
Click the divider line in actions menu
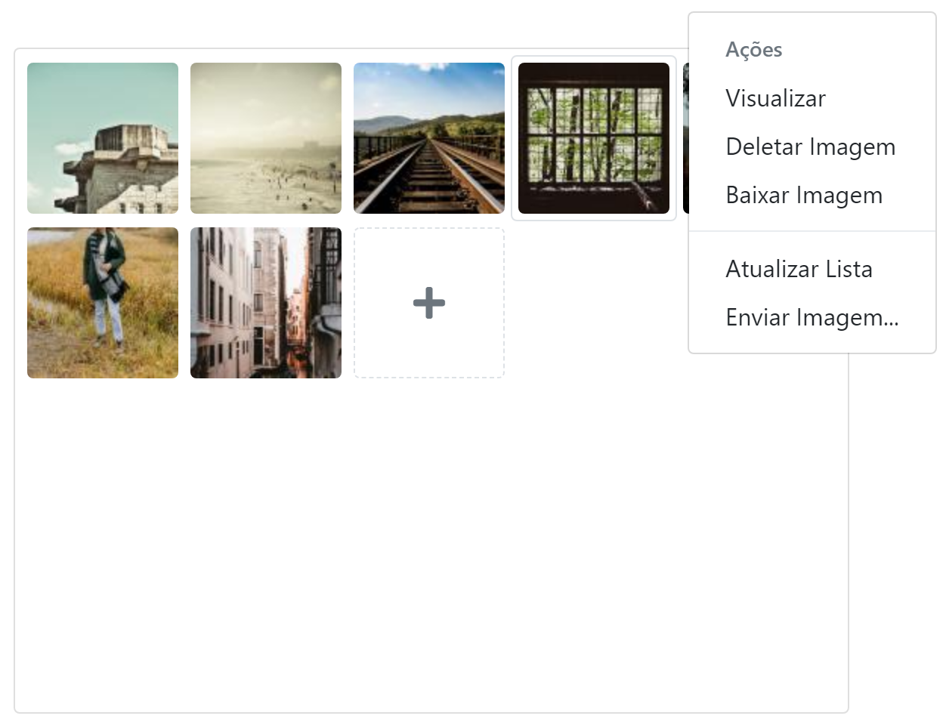[812, 231]
